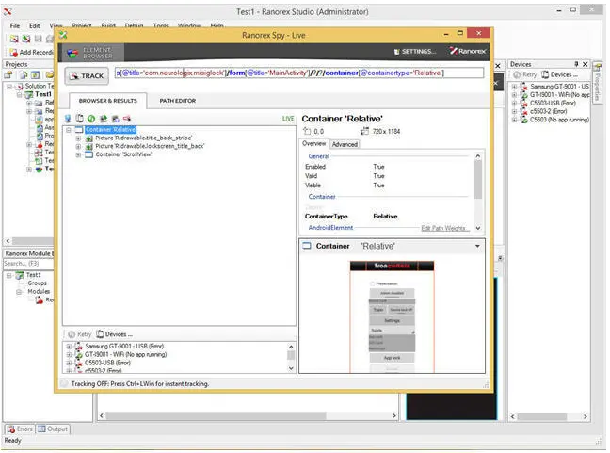This screenshot has width=610, height=453.
Task: Open the Edit menu in Ranorex Studio
Action: click(x=34, y=25)
